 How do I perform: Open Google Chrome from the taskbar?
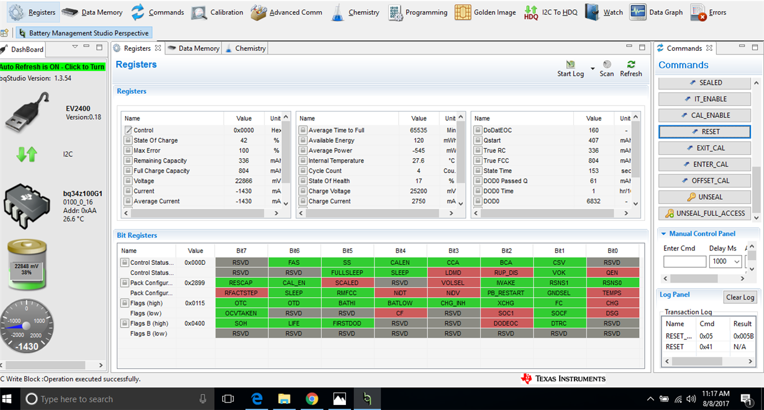pyautogui.click(x=312, y=399)
